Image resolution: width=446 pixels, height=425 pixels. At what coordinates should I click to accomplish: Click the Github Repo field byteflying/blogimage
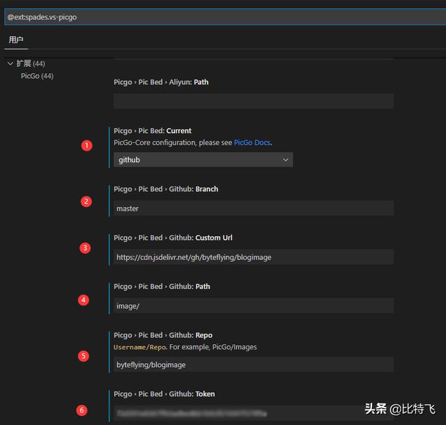coord(254,364)
